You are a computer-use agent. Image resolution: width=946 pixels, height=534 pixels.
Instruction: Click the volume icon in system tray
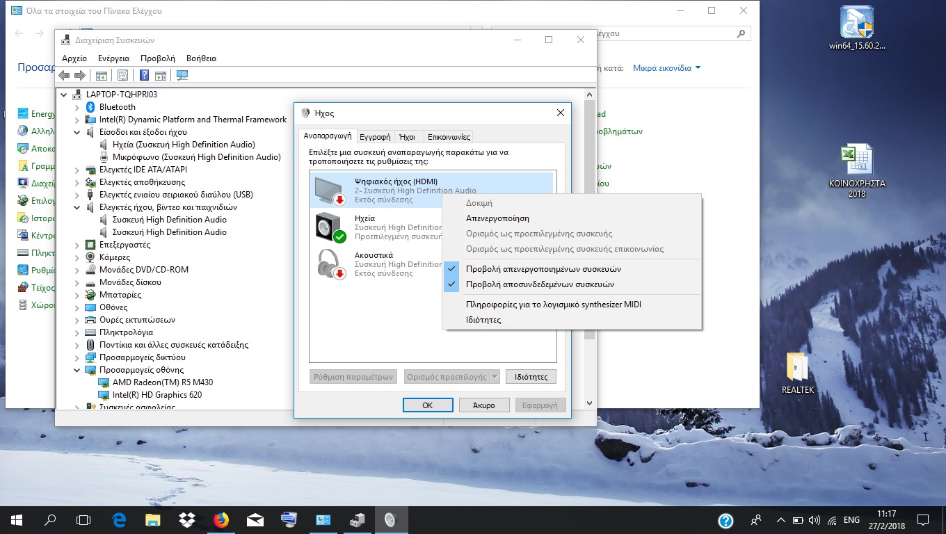(815, 519)
